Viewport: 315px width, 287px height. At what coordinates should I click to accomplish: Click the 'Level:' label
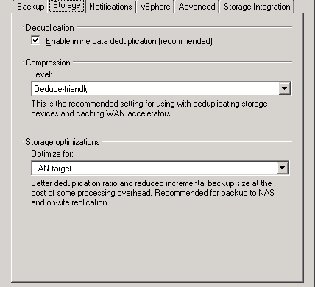click(41, 74)
